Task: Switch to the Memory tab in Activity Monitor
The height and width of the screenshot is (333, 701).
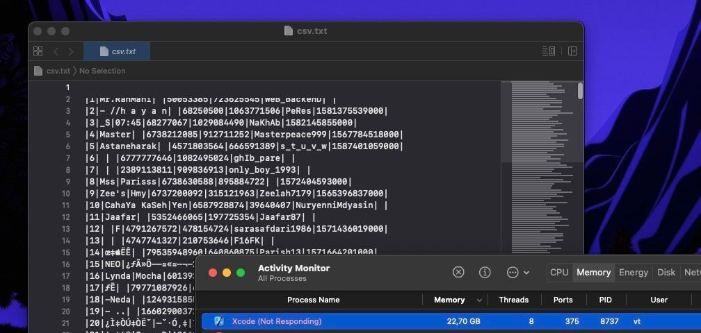Action: (594, 273)
